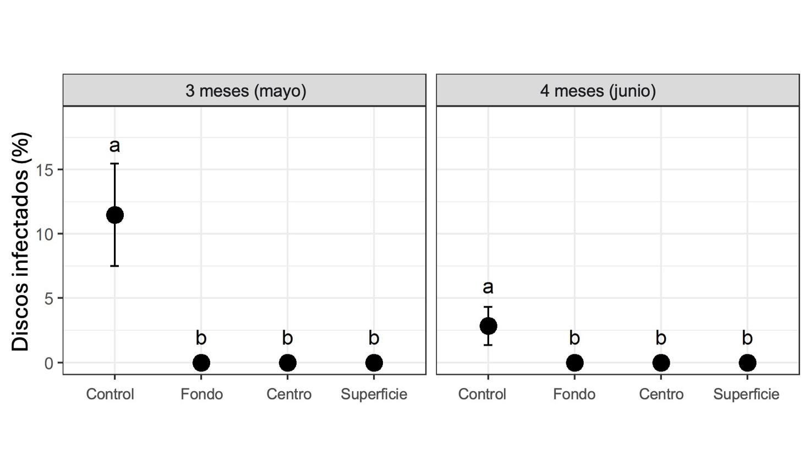This screenshot has height=455, width=810.
Task: Click the Superficie data point in 4 meses panel
Action: [x=747, y=363]
